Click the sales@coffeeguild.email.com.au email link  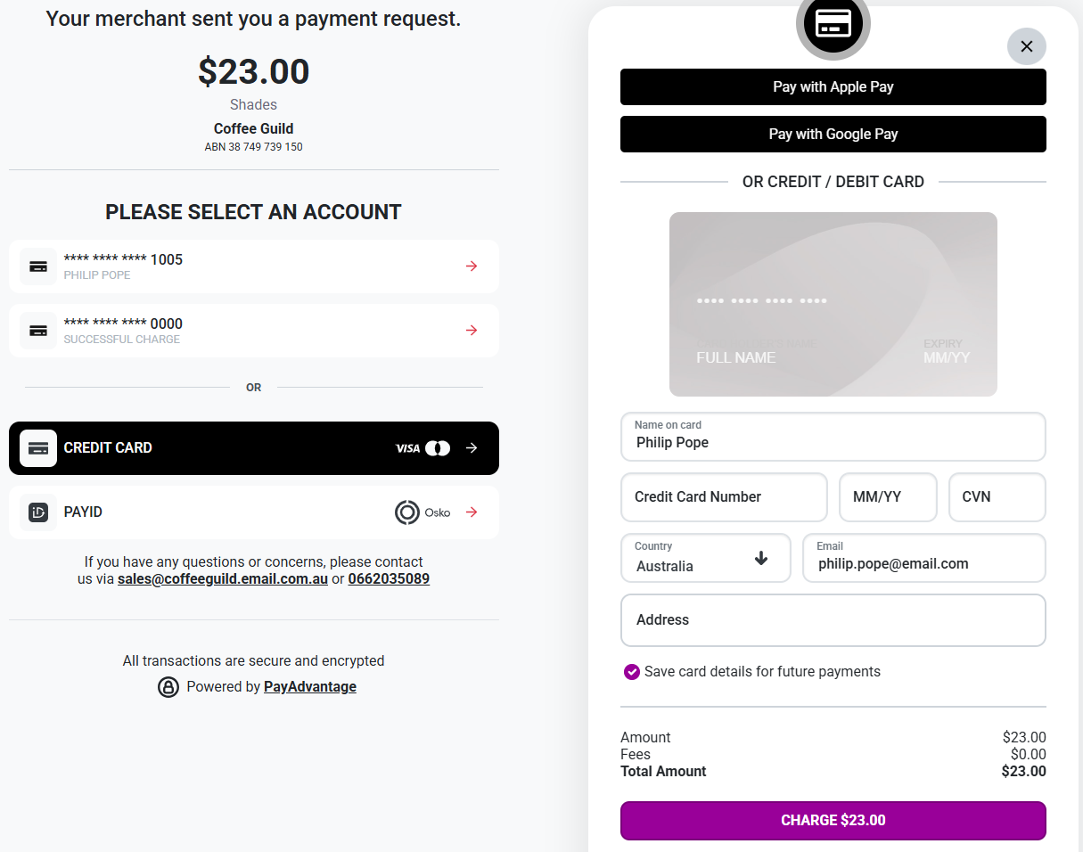point(223,579)
